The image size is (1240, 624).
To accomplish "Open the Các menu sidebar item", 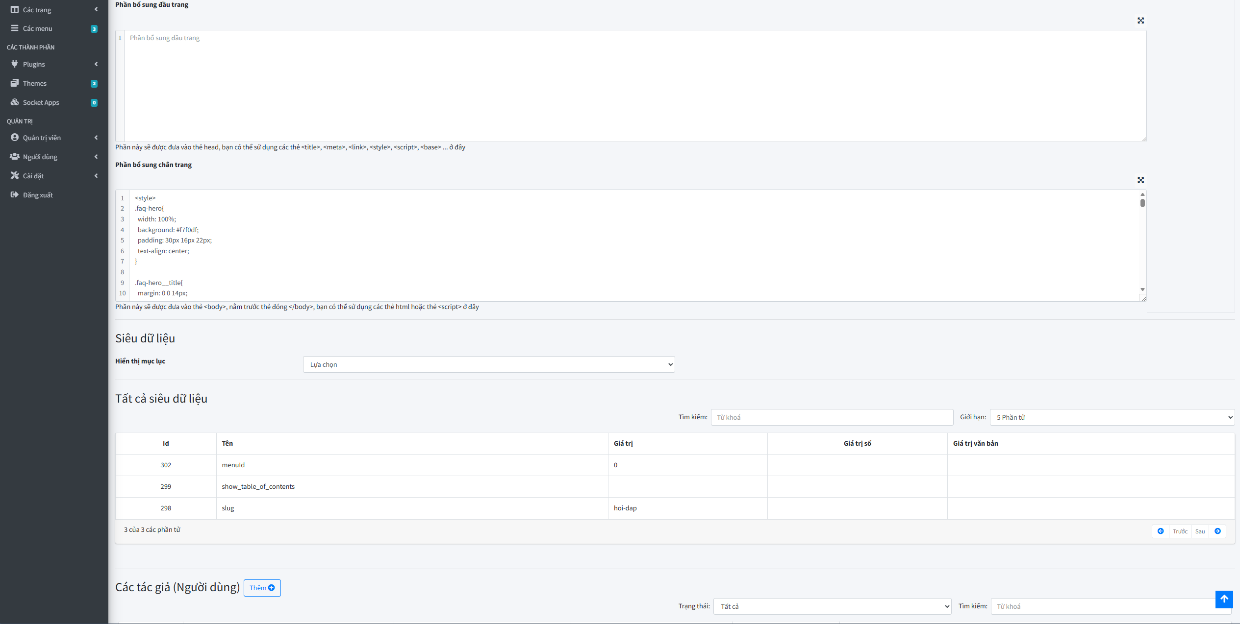I will tap(37, 28).
